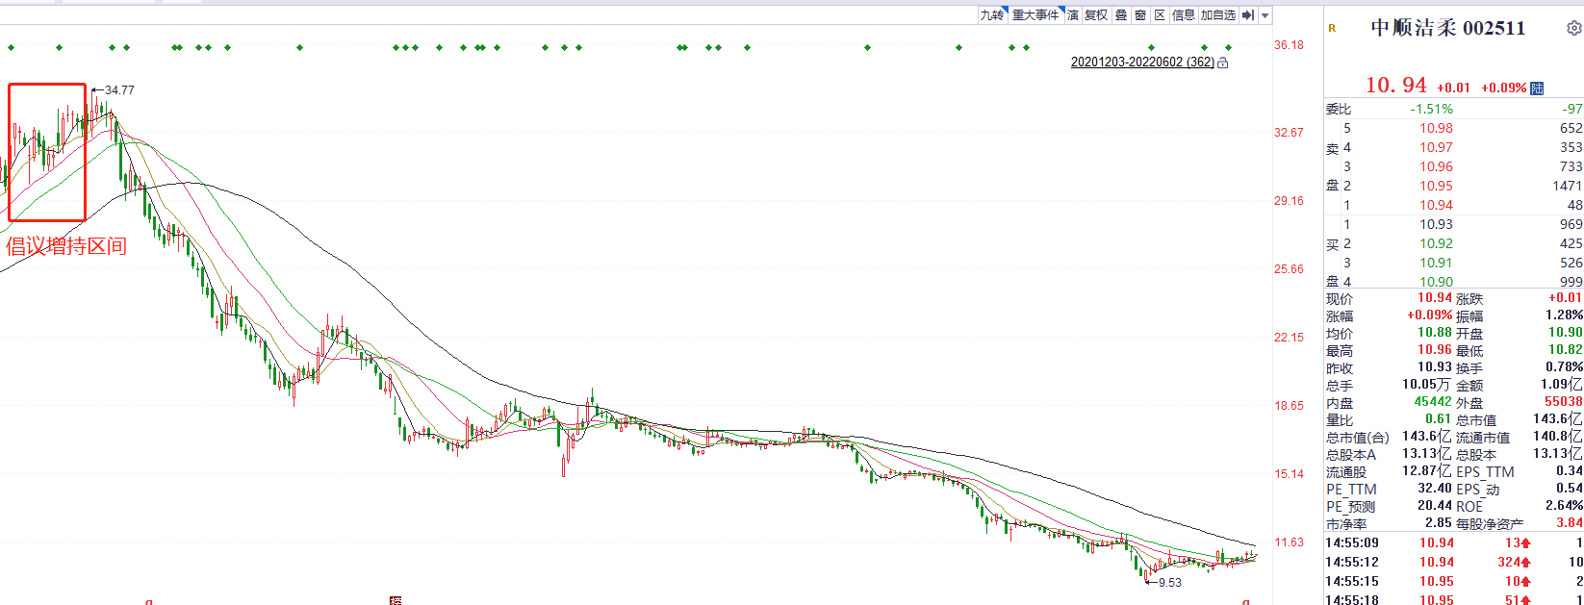Toggle the 九转 indicator
This screenshot has width=1584, height=605.
pyautogui.click(x=992, y=15)
